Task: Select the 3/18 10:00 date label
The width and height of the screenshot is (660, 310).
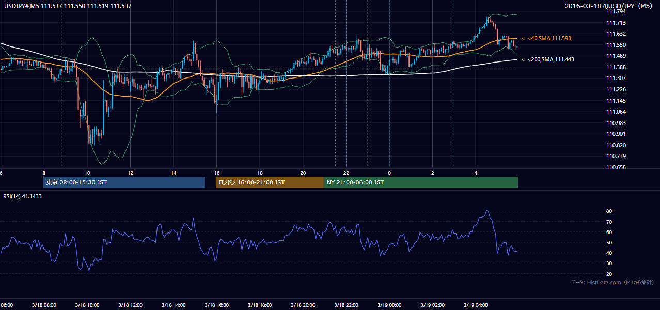Action: point(87,305)
